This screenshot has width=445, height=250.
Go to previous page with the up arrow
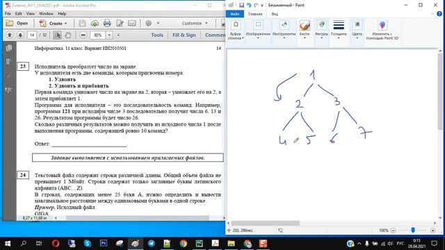[x=9, y=35]
